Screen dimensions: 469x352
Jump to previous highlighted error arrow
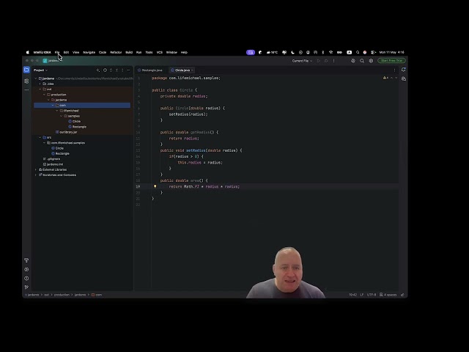click(391, 78)
